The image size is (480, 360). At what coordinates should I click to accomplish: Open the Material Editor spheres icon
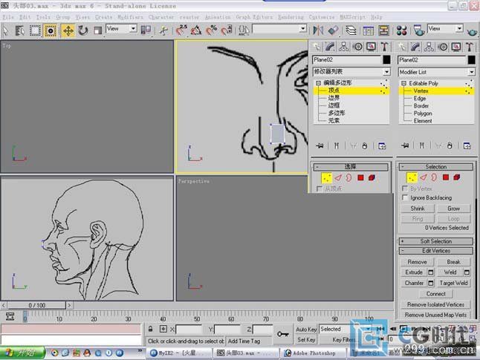tap(401, 30)
